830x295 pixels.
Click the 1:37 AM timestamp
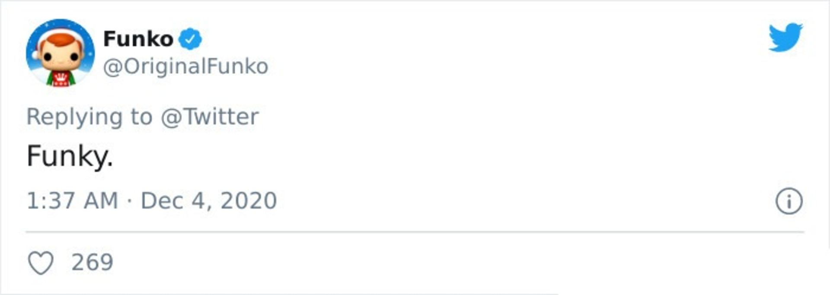(x=72, y=201)
